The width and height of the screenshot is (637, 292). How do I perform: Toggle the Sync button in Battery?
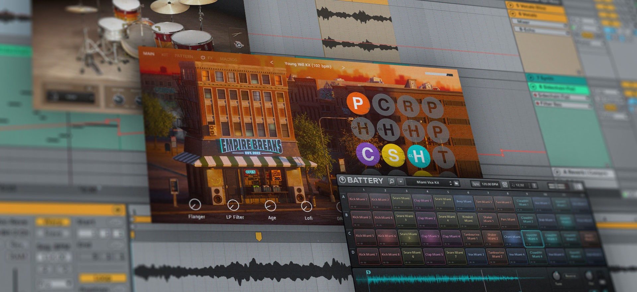(476, 184)
